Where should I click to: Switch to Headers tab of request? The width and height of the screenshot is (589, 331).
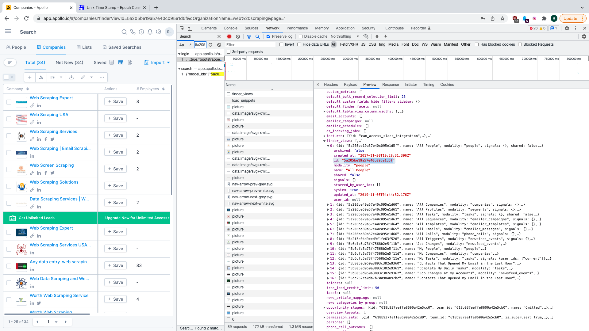point(331,85)
